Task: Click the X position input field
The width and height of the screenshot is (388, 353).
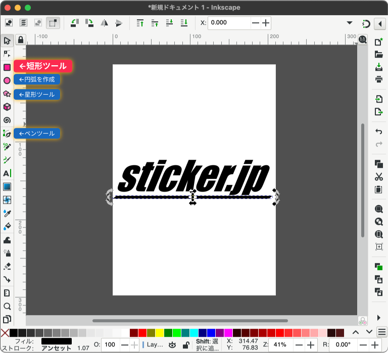Action: coord(230,23)
